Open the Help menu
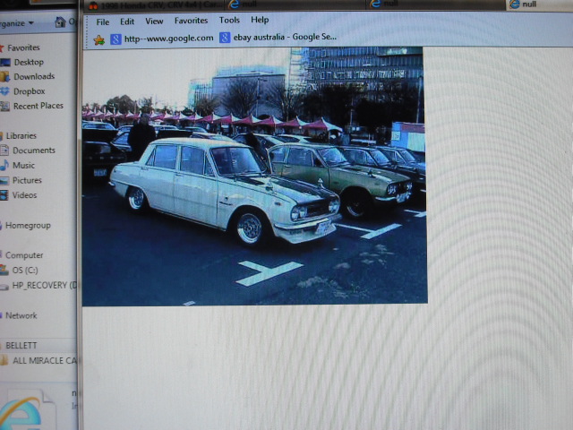Screen dimensions: 573x430 click(x=260, y=20)
